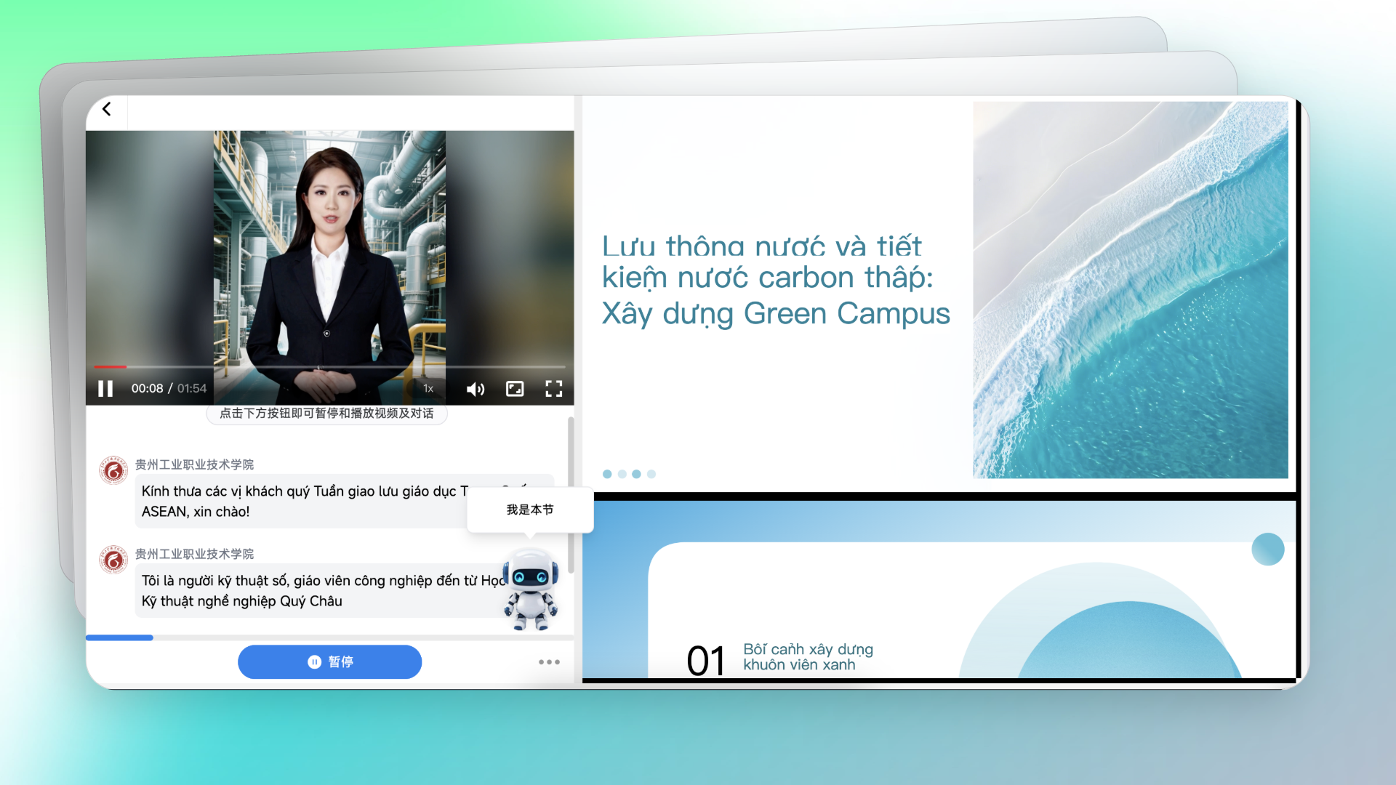Click the 我是本节 speech bubble
The height and width of the screenshot is (785, 1396).
coord(530,510)
